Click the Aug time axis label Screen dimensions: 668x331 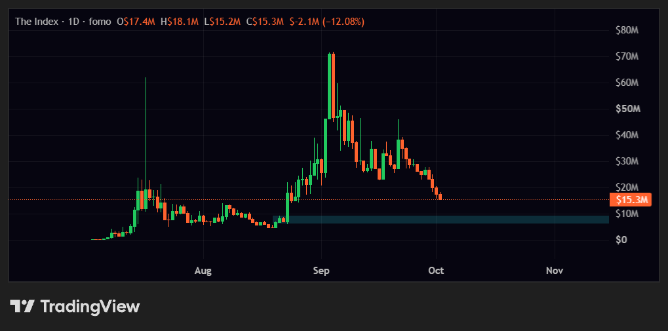click(x=203, y=271)
